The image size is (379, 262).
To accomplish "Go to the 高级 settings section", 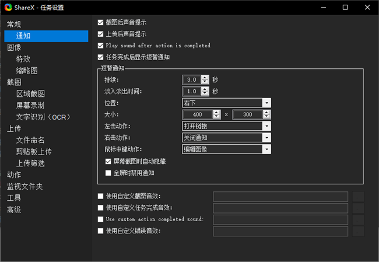I will point(13,209).
